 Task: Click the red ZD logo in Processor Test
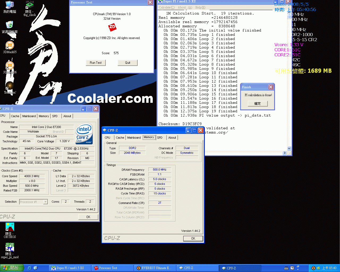(112, 27)
